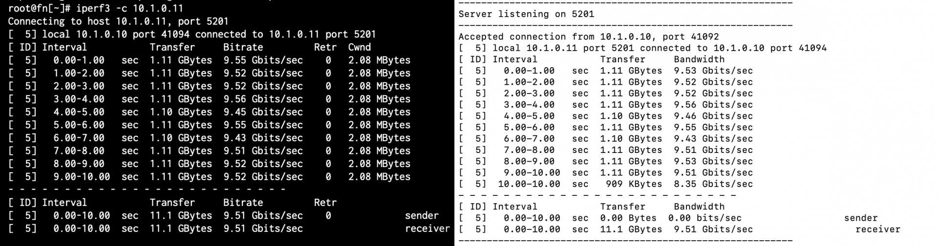
Task: Click client interval 7.00-8.00
Action: [x=79, y=151]
